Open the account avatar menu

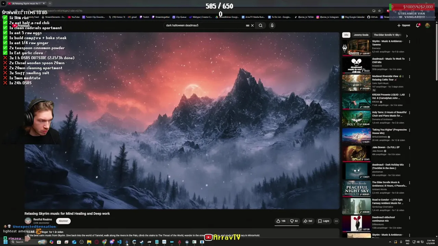(427, 25)
